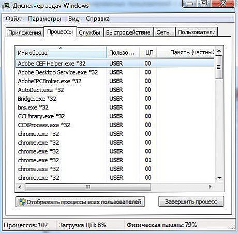Switch to the Службы tab
This screenshot has width=238, height=233.
(x=90, y=32)
